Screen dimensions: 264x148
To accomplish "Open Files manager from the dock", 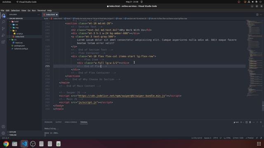I will point(14,144).
